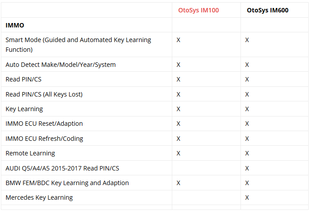Click BMW FEM/BDC Key Learning and Adaption
Viewport: 310px width, 213px height.
coord(67,183)
